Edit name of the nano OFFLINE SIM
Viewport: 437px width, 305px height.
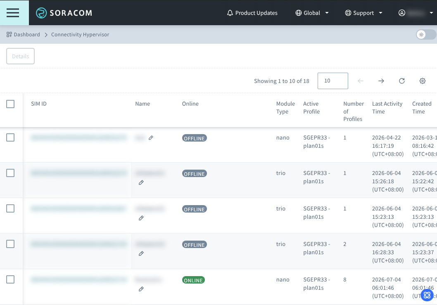tap(151, 137)
